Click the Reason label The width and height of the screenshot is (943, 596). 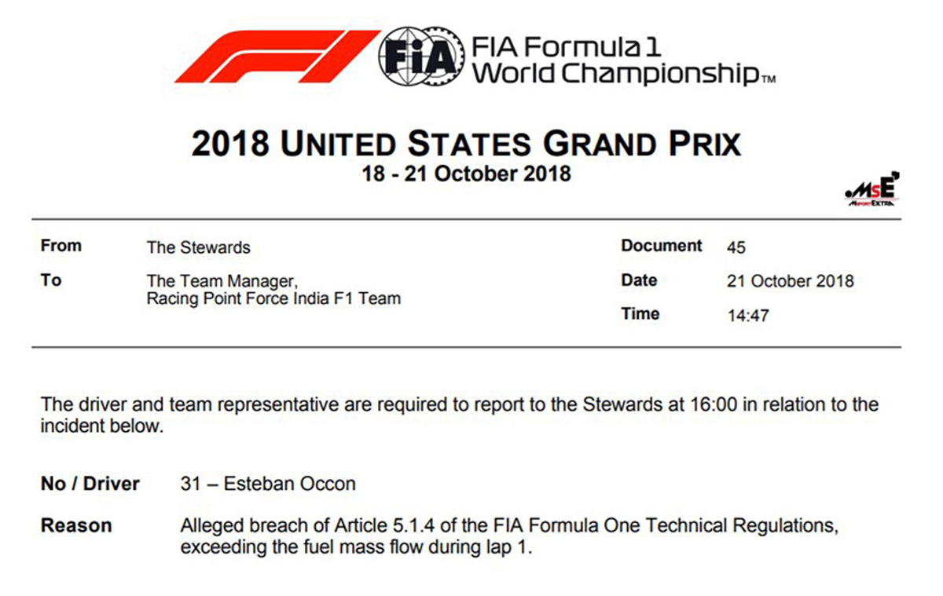pos(76,525)
